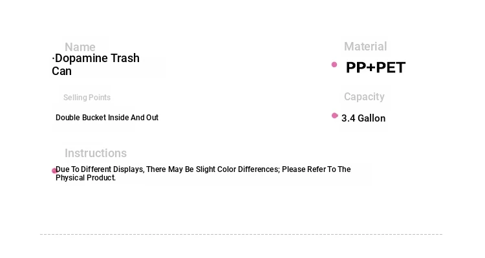Click the pink dot before Due To Different Displays
The height and width of the screenshot is (258, 485).
tap(54, 171)
